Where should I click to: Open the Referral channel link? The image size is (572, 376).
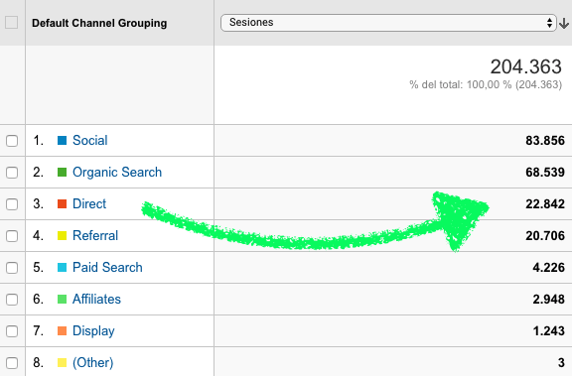point(95,235)
